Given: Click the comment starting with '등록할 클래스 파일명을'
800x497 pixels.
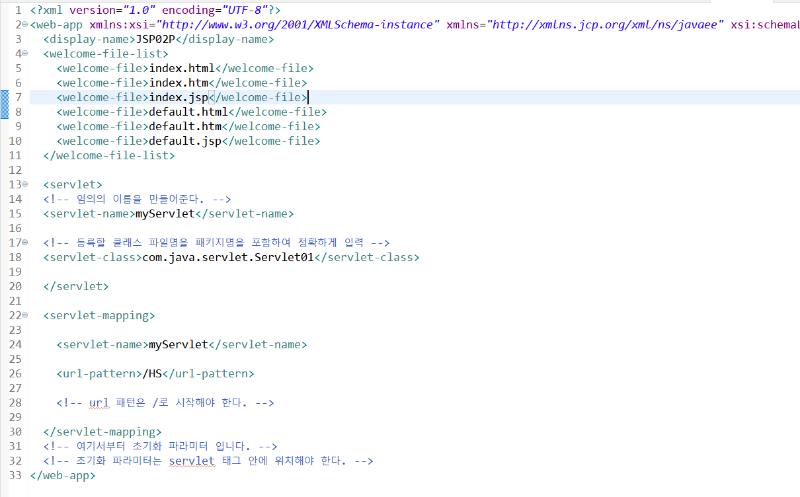Looking at the screenshot, I should pyautogui.click(x=216, y=243).
